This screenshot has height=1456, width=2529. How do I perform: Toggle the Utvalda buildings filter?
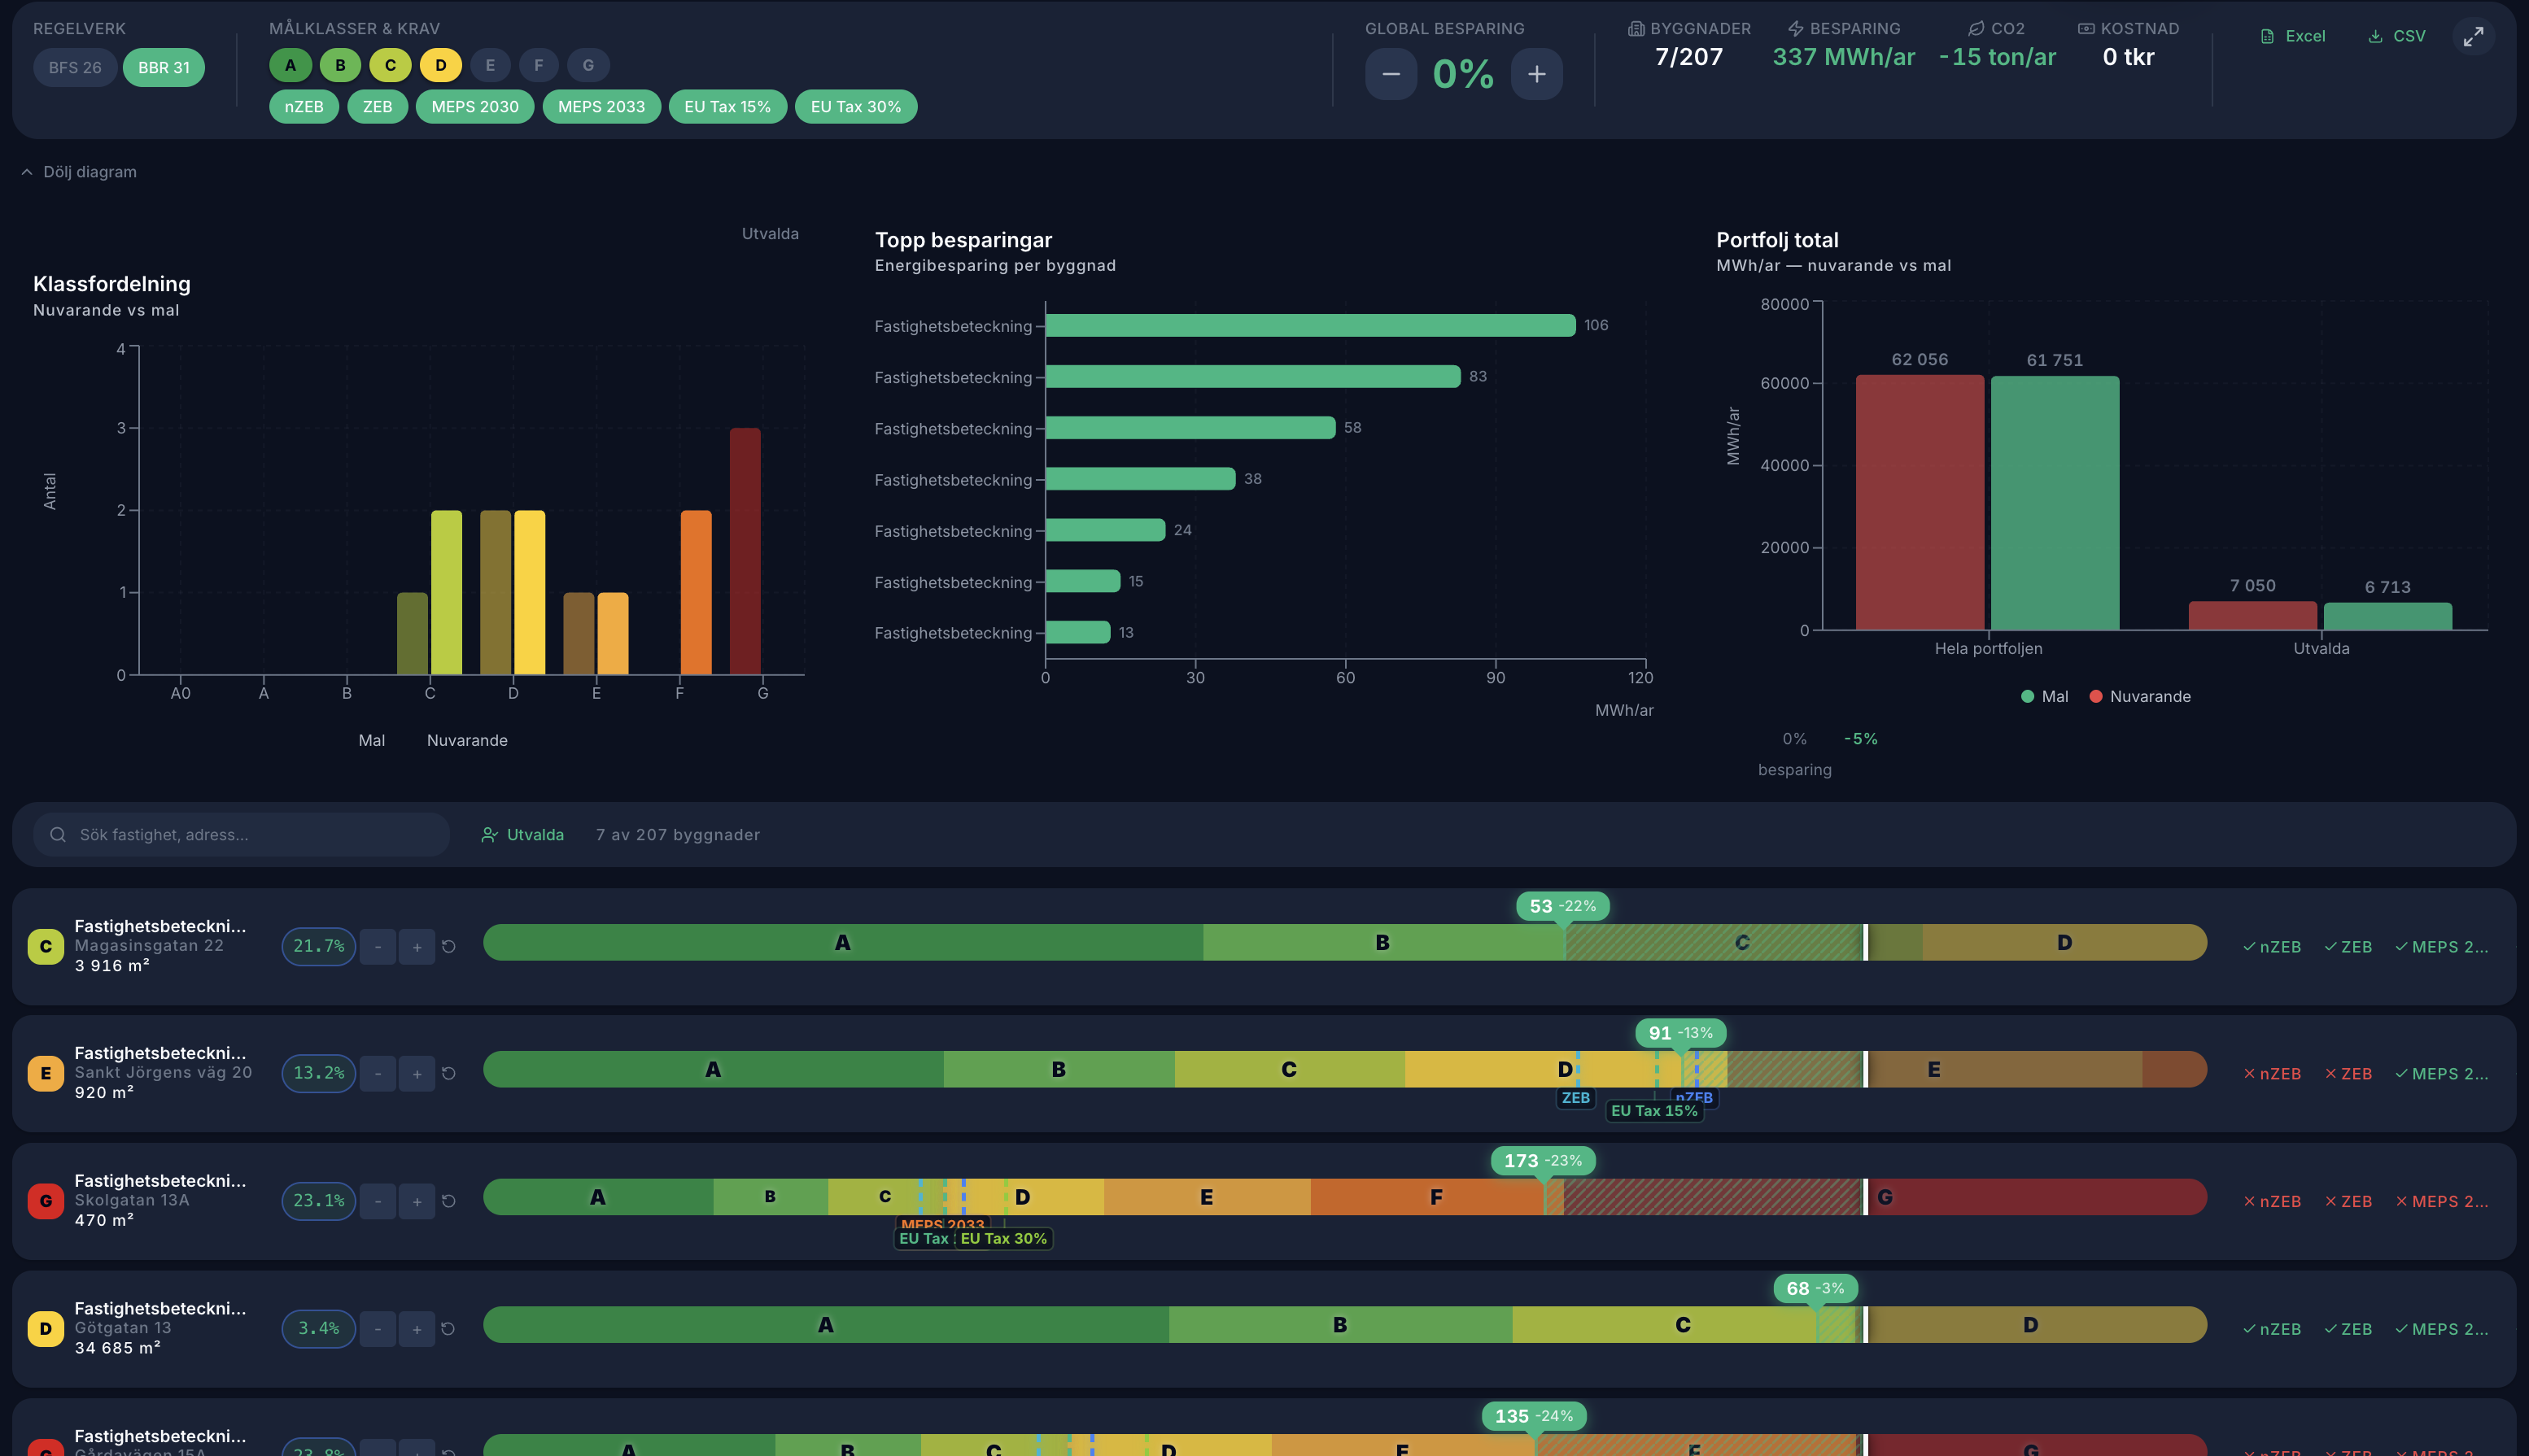[523, 835]
